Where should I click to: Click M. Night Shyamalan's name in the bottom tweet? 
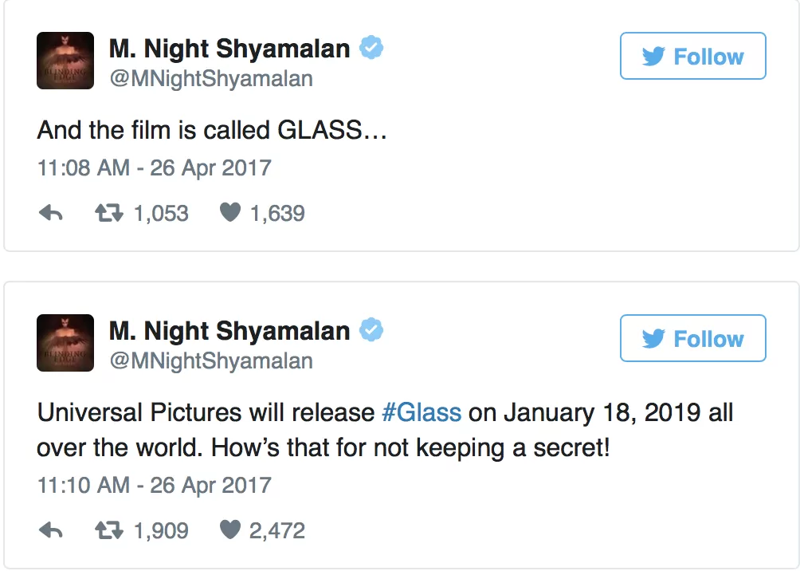[229, 331]
